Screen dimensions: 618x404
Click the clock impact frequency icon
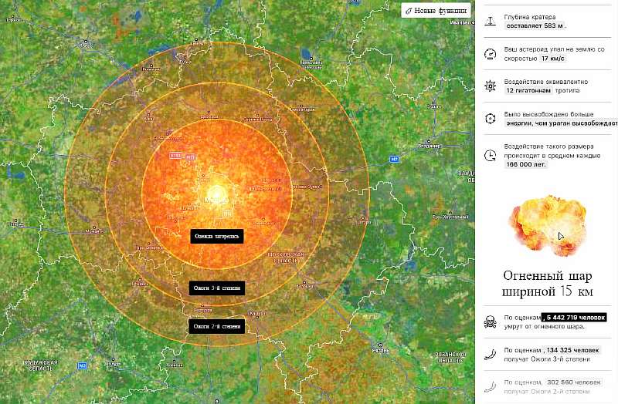[490, 155]
